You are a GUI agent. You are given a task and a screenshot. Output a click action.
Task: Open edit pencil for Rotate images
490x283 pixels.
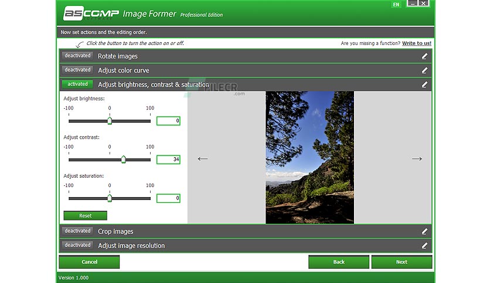[424, 56]
